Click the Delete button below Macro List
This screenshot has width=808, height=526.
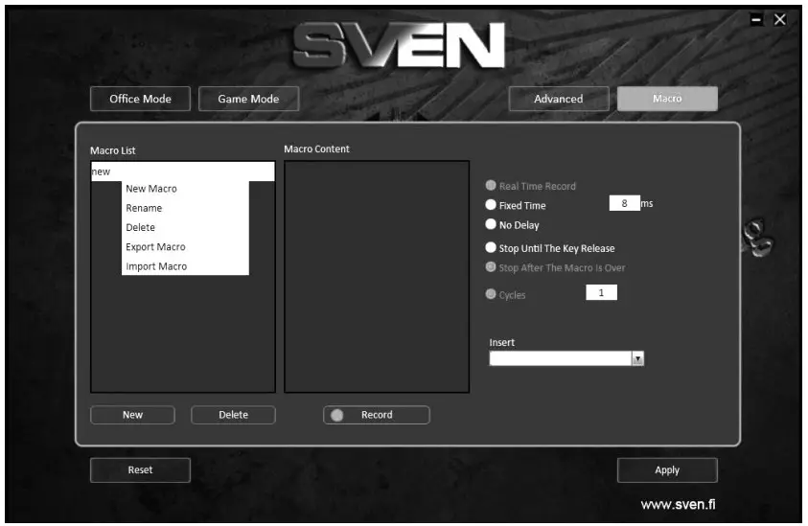coord(234,415)
